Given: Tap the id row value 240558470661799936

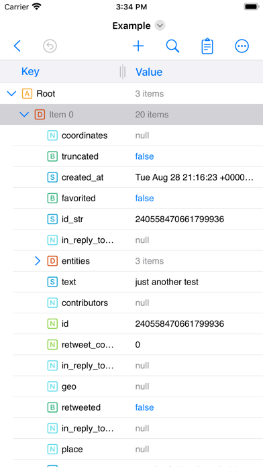Looking at the screenshot, I should click(180, 323).
